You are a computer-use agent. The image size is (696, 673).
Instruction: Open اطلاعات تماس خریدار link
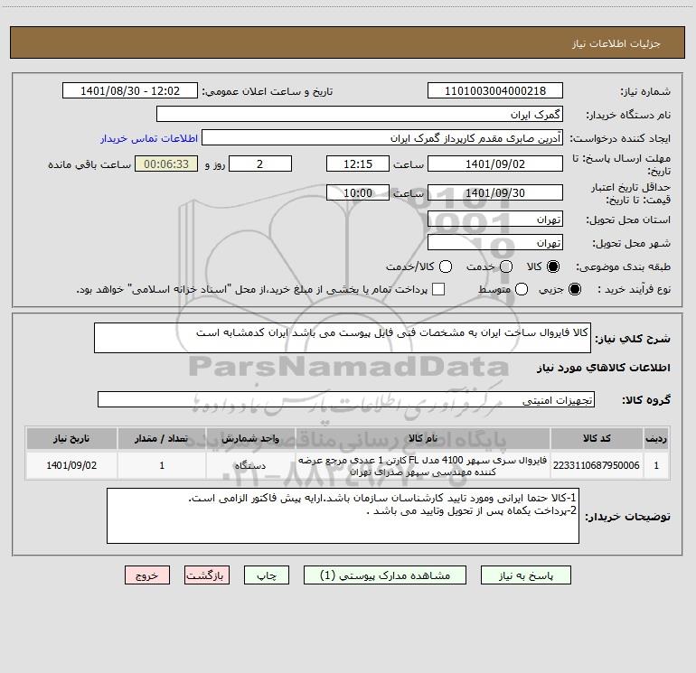tap(149, 138)
